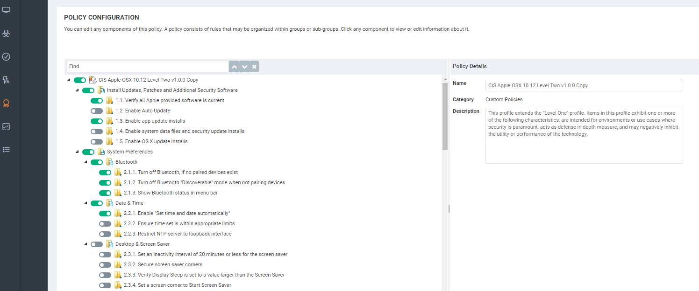Collapse the CIS Apple OSX 10.12 root node

(69, 80)
